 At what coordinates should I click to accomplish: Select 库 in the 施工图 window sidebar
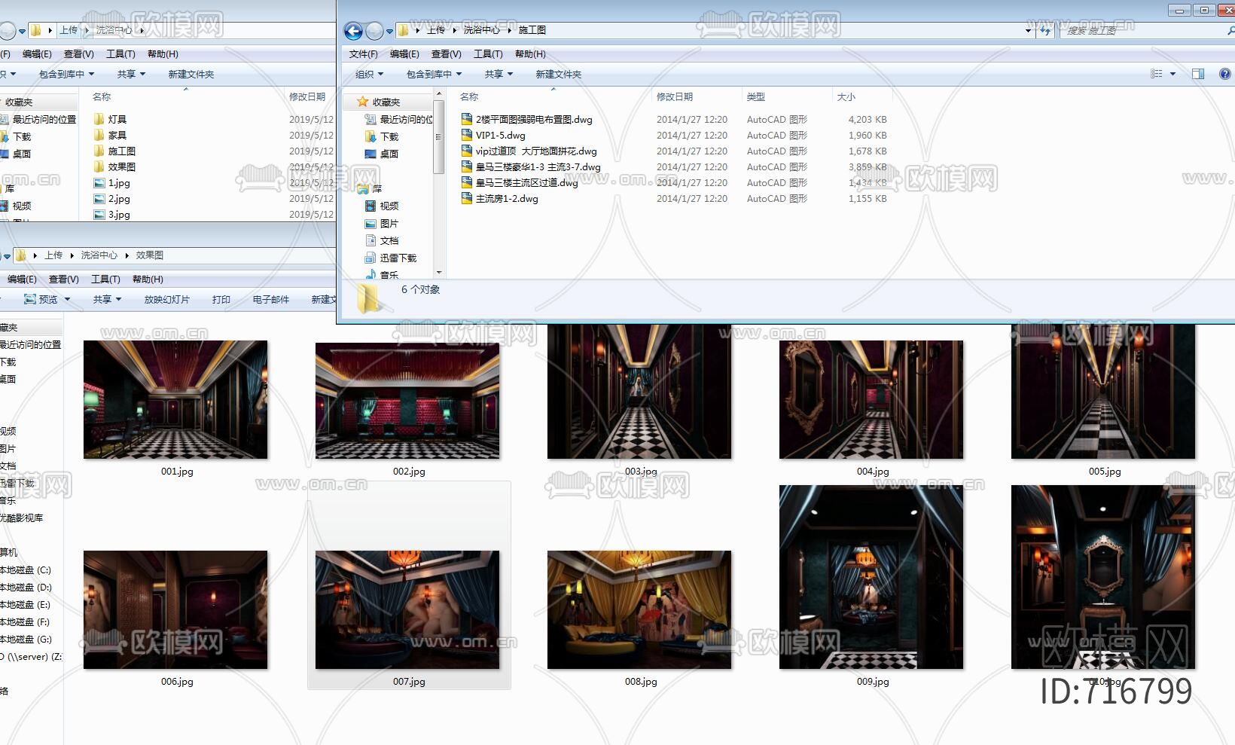pyautogui.click(x=370, y=188)
